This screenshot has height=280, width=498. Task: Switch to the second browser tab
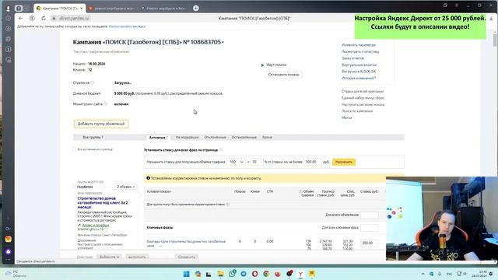(x=112, y=9)
